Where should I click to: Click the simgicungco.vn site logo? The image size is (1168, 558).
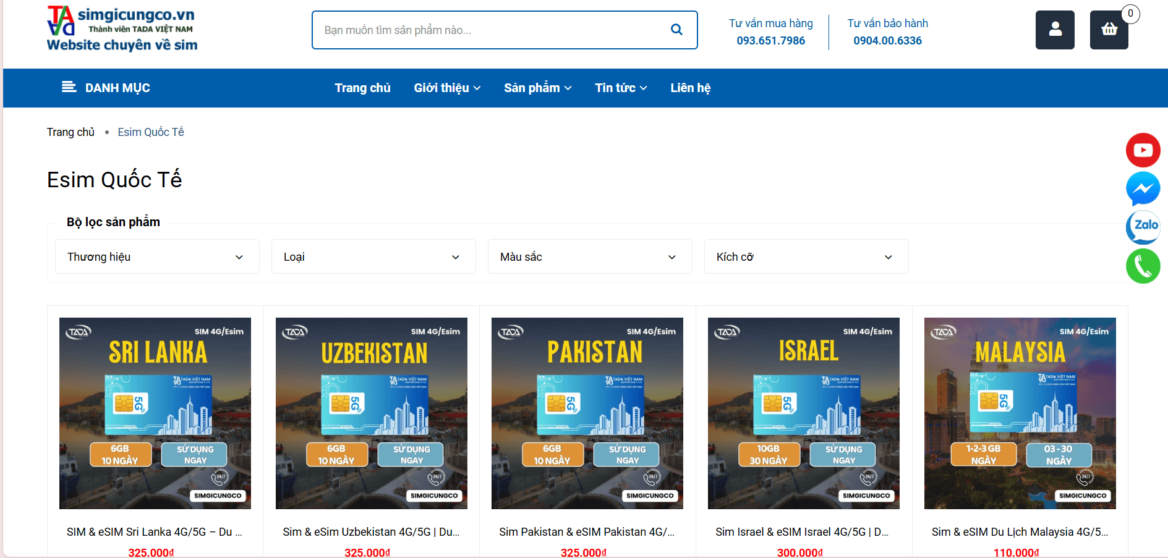tap(122, 29)
